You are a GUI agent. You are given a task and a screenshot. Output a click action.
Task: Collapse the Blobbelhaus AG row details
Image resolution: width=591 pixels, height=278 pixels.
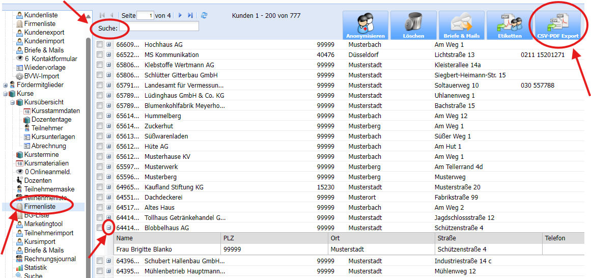(x=108, y=228)
